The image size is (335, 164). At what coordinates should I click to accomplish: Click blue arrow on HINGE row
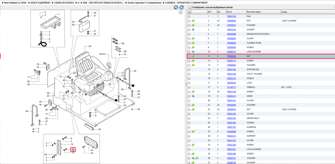coord(193,96)
